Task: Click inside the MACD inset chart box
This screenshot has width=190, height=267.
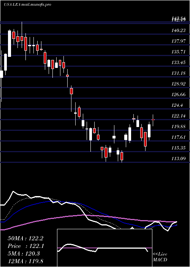Action: click(x=104, y=248)
